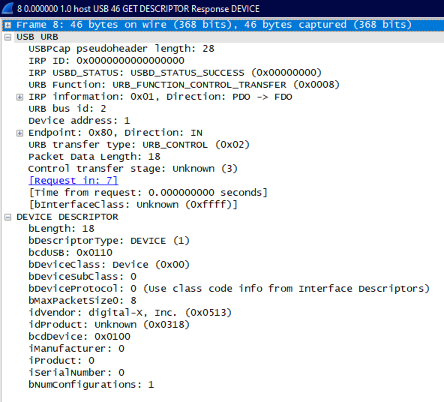Screen dimensions: 444x402
Task: Select the Device address: 1 row
Action: coord(79,121)
